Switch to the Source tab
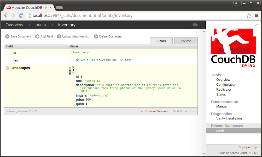262x157 pixels. 186,41
